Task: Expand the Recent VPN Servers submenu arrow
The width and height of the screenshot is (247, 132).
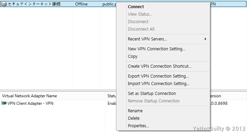Action: click(x=205, y=39)
